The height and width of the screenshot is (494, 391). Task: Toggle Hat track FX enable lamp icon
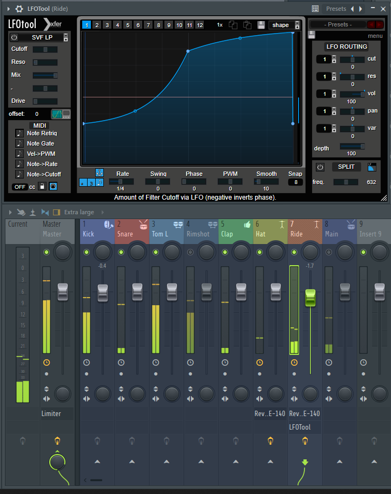270,441
